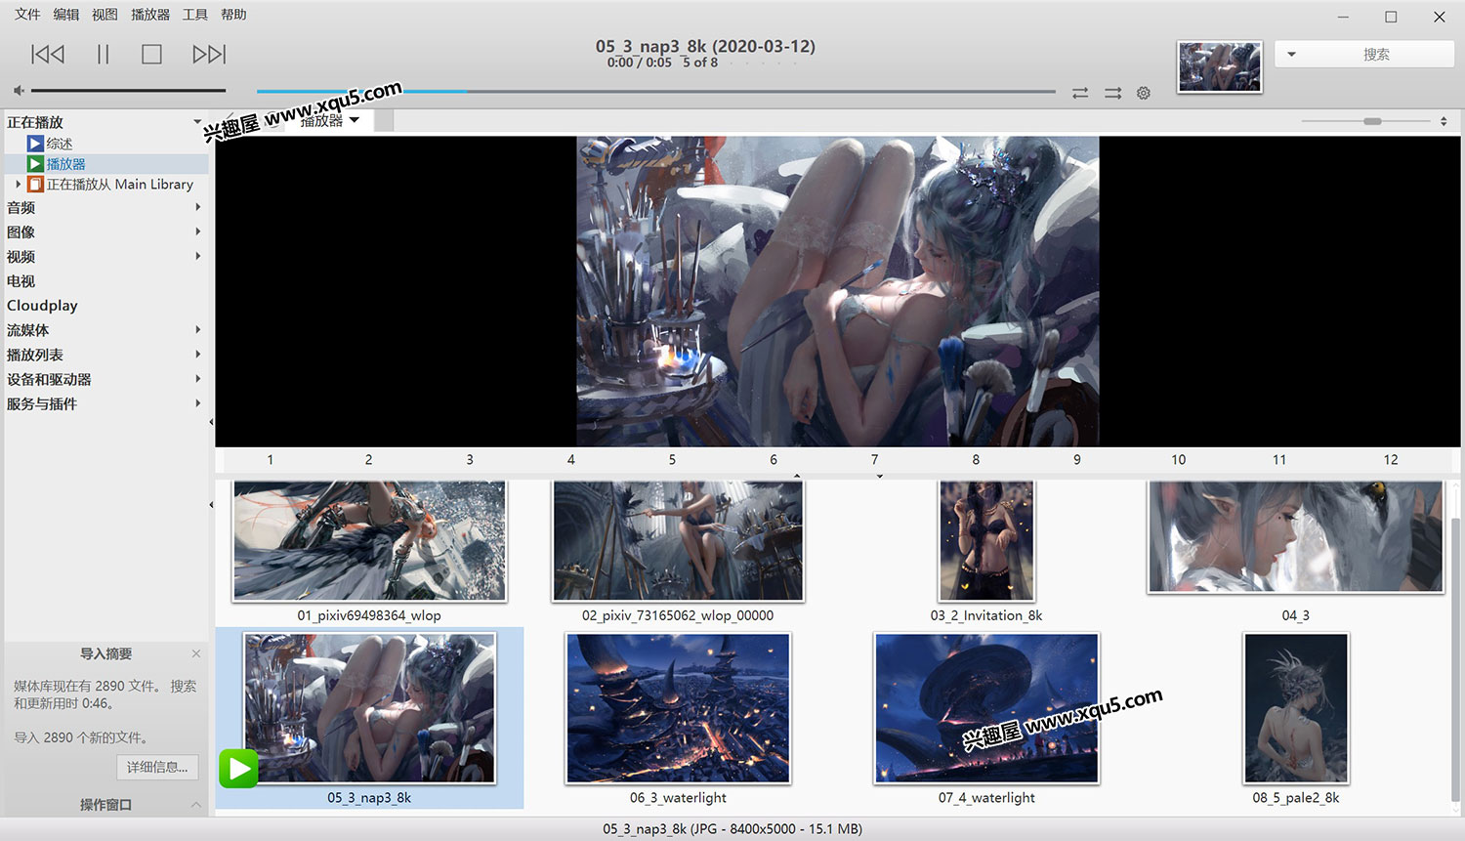The width and height of the screenshot is (1465, 841).
Task: Close the 导入摘要 panel
Action: [x=196, y=653]
